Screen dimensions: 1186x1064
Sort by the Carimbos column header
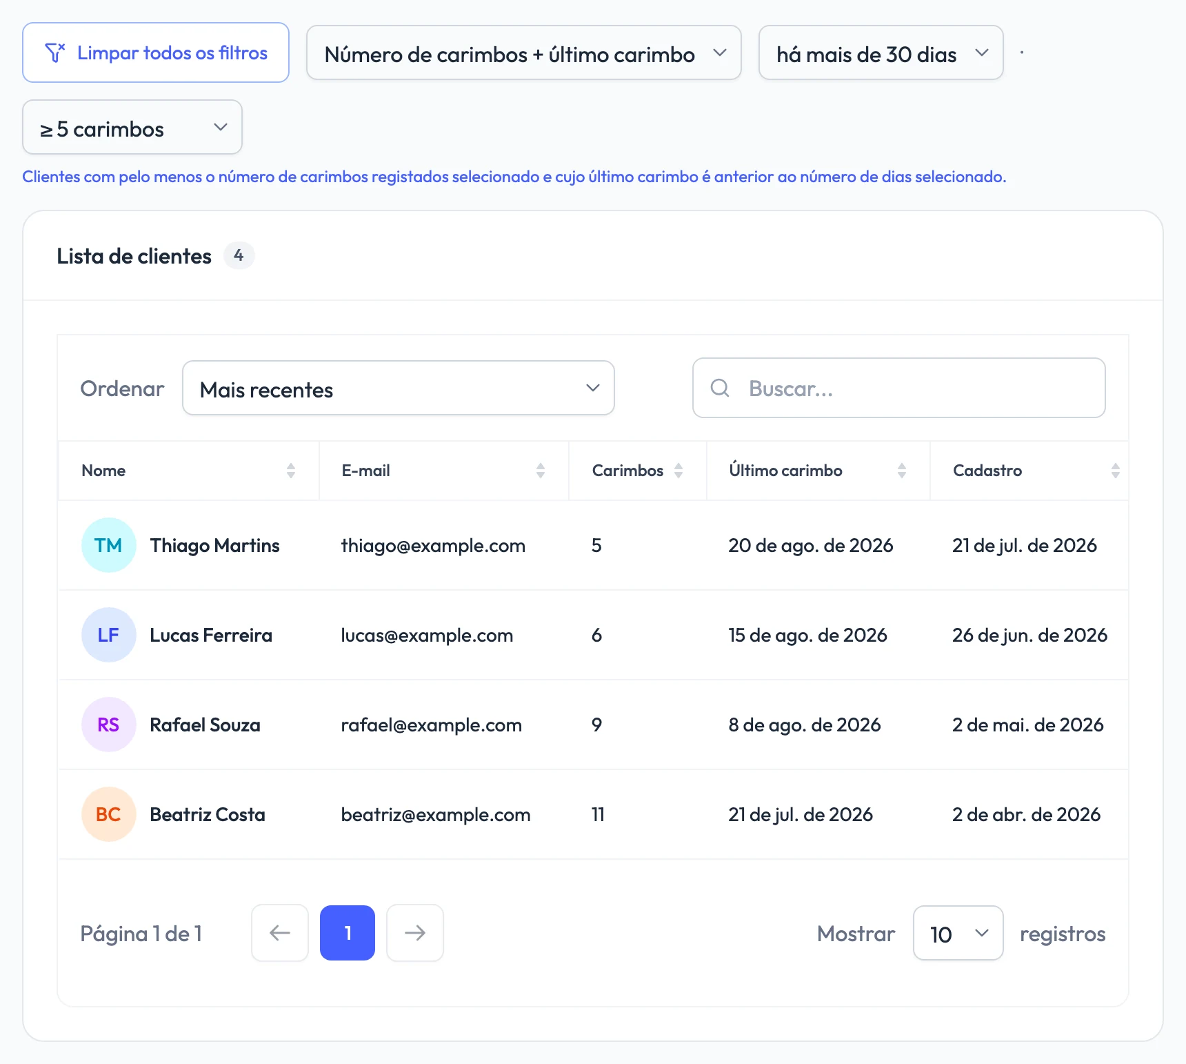point(638,471)
